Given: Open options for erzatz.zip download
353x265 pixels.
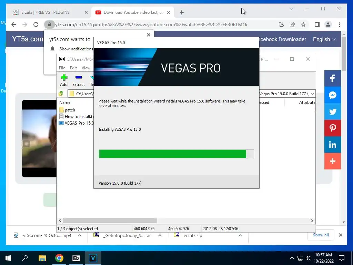Looking at the screenshot, I should click(240, 235).
